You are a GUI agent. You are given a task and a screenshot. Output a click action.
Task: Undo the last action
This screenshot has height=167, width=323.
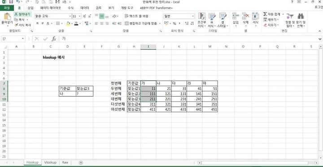(18, 2)
